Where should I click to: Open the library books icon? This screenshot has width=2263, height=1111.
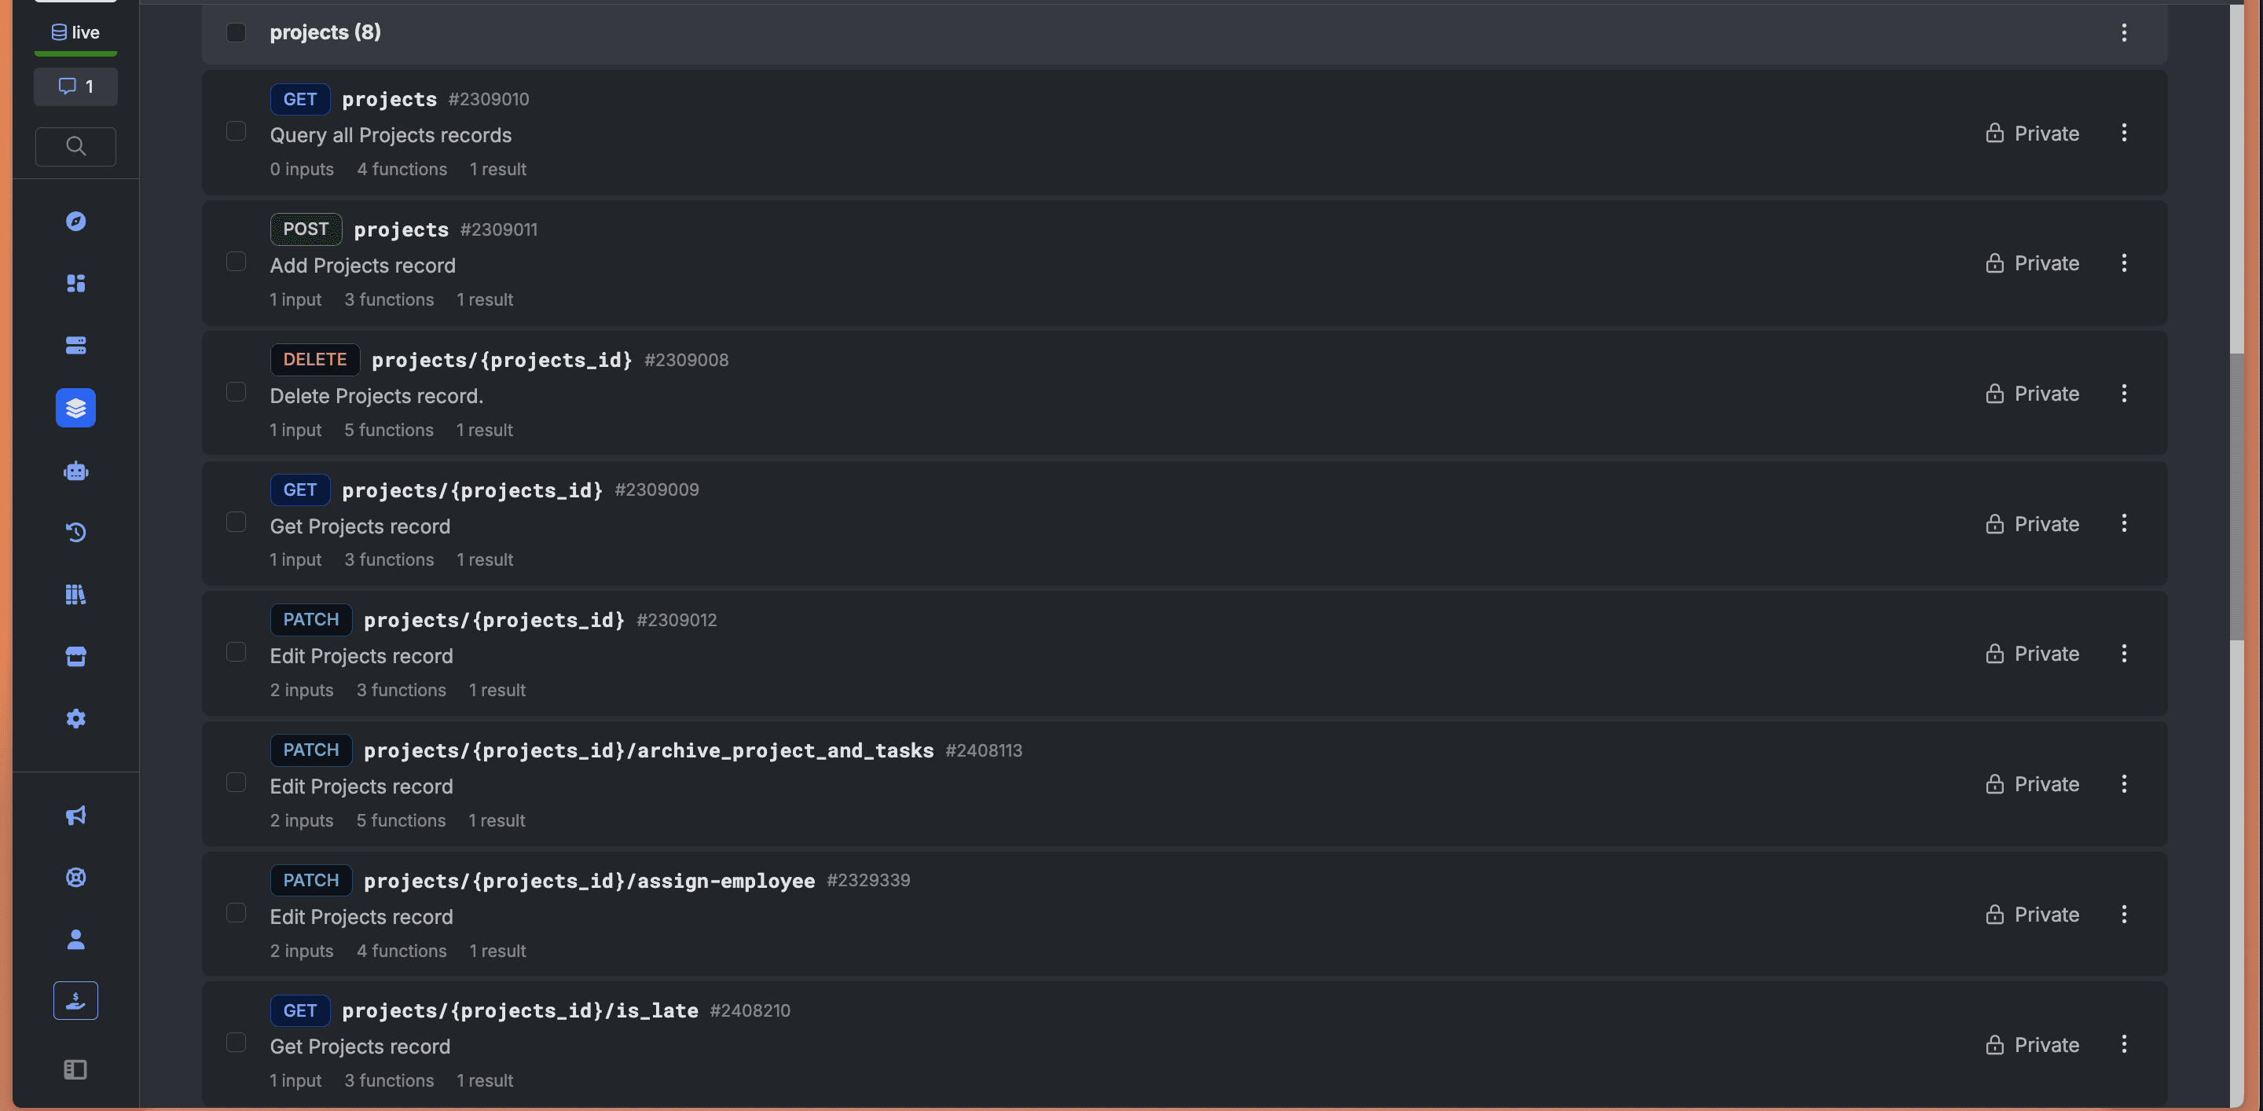(75, 595)
